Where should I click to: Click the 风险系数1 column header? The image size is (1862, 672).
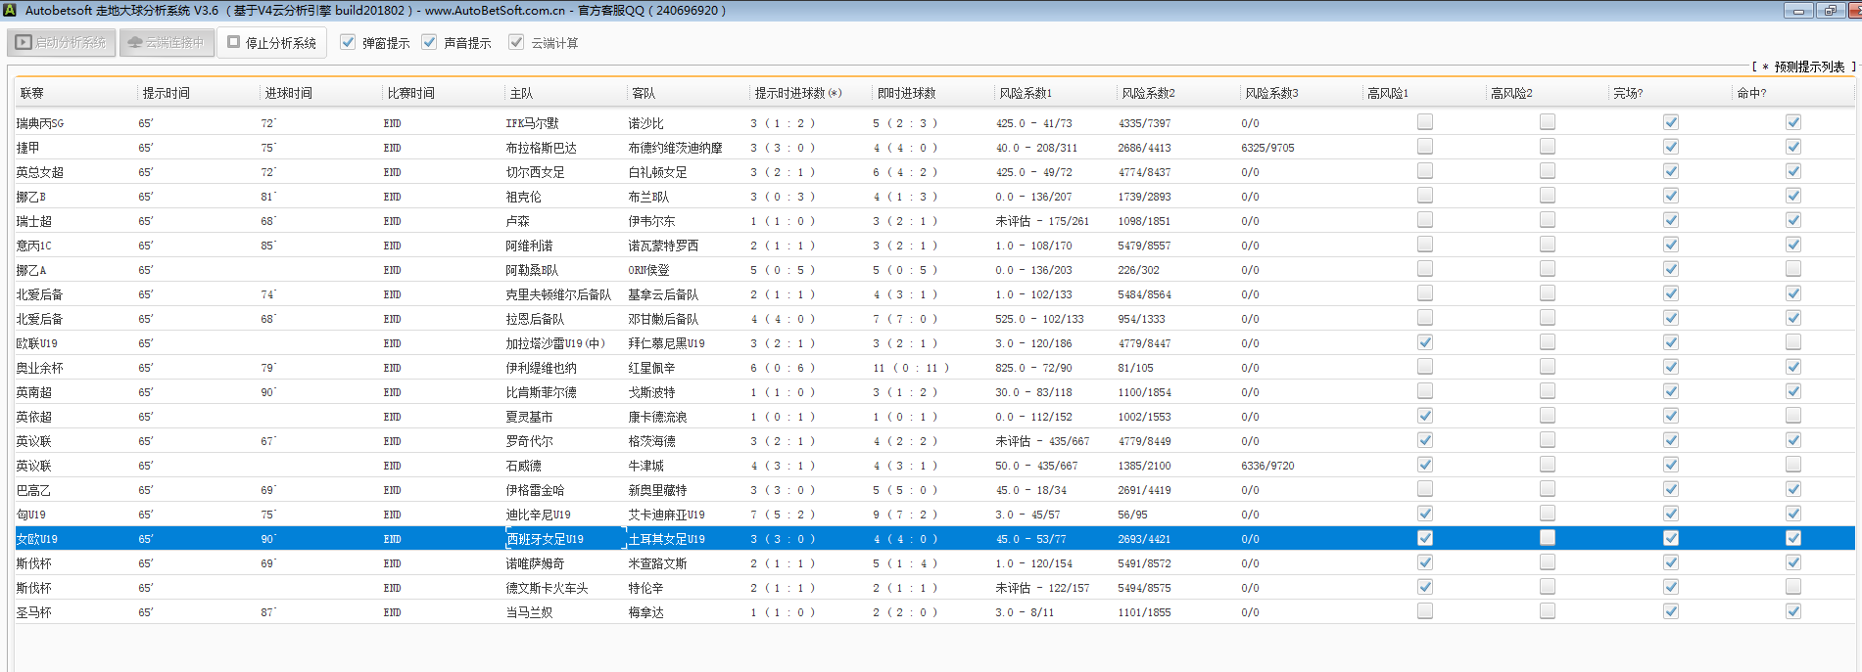(x=1026, y=93)
